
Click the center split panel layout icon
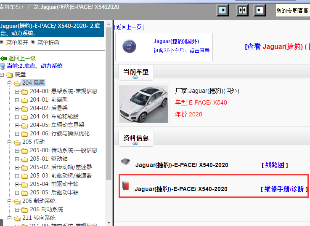242,10
